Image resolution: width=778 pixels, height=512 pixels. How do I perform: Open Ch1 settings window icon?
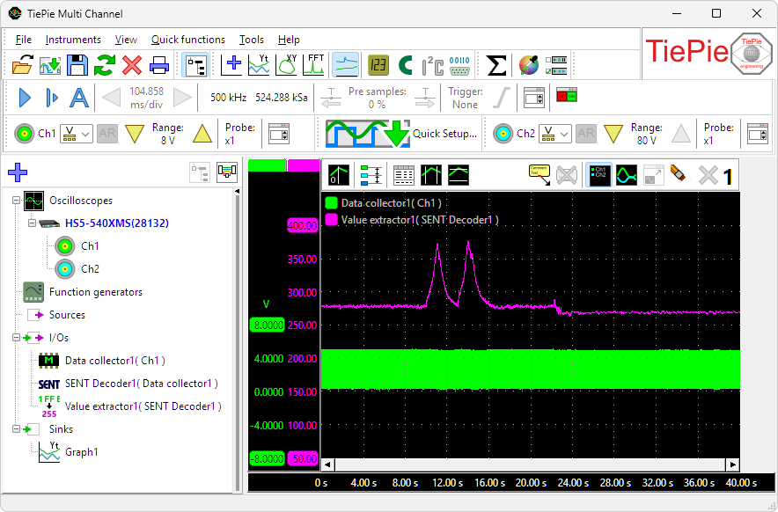click(x=279, y=134)
